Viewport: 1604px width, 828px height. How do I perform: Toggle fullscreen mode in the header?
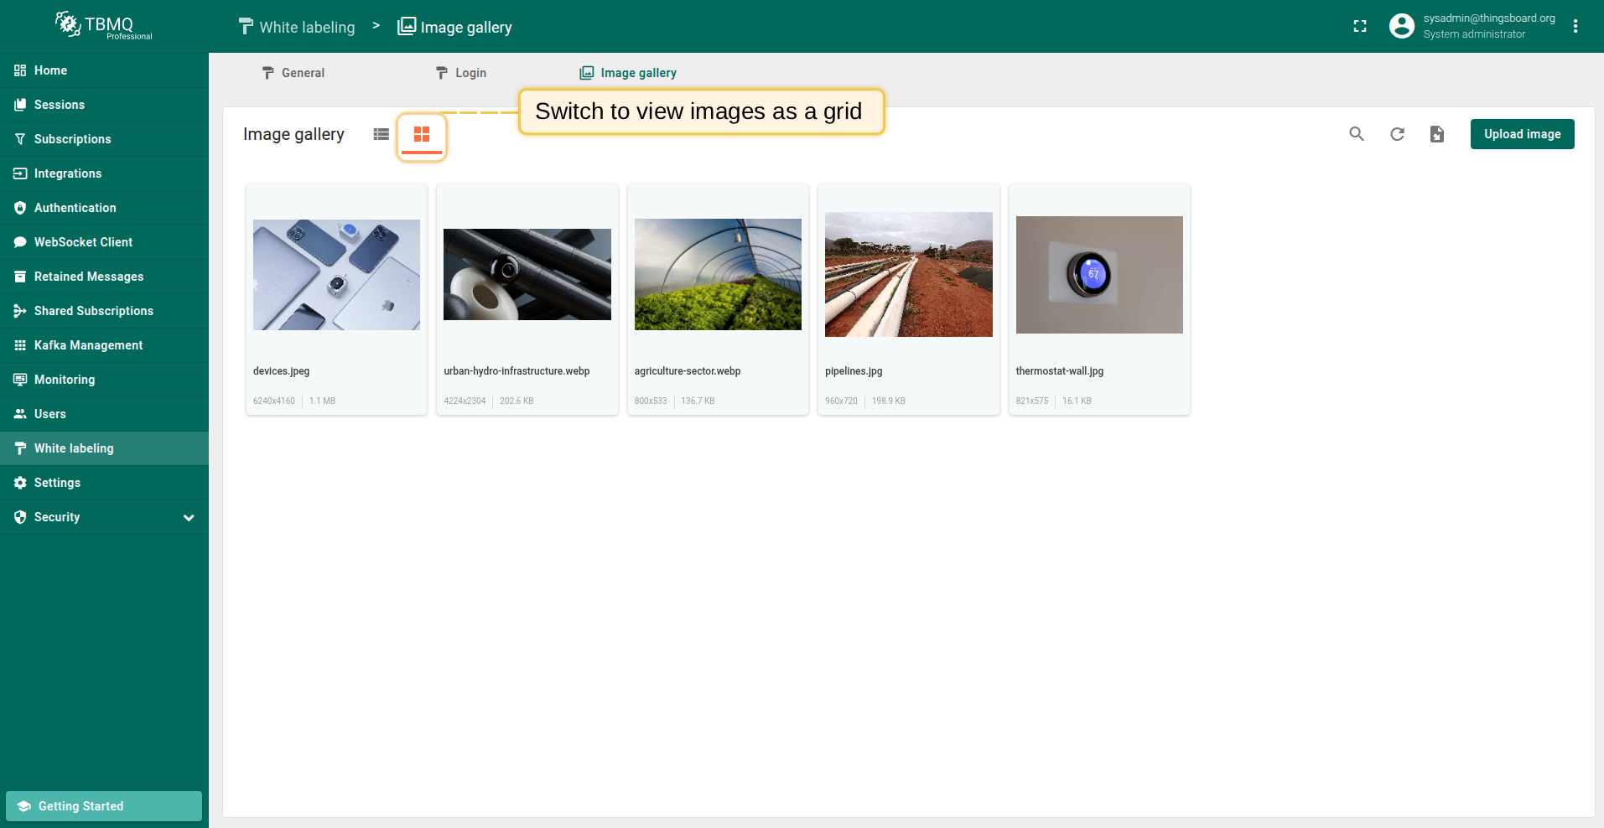click(1360, 26)
